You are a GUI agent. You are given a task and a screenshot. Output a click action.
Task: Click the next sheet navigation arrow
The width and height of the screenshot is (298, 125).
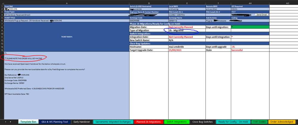coord(10,122)
